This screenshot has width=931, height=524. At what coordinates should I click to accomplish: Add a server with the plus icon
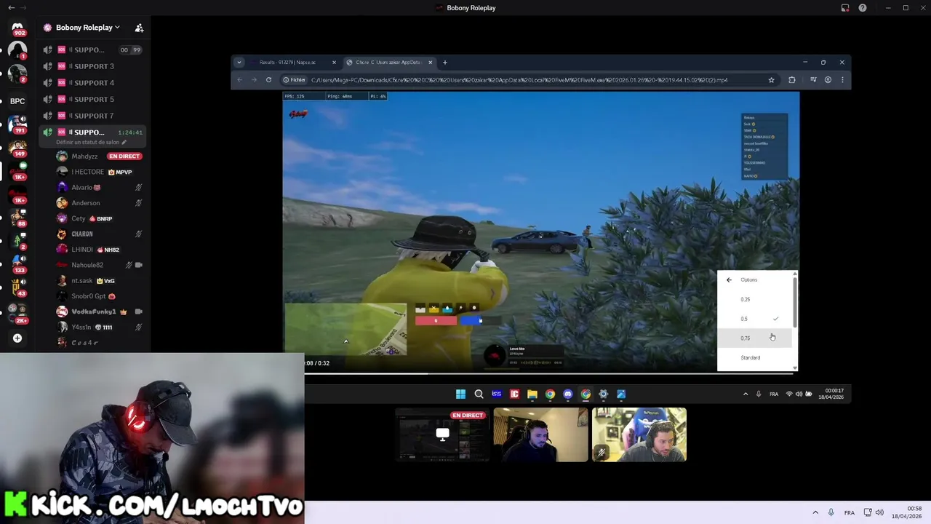click(17, 338)
